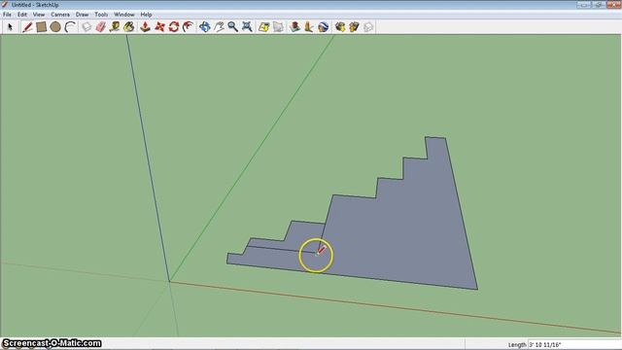Click the Make Component icon
622x350 pixels.
[x=86, y=27]
